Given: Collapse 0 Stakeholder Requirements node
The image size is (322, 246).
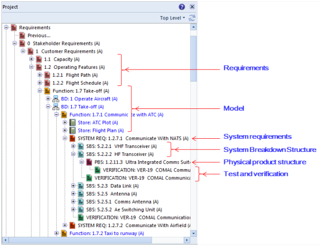Looking at the screenshot, I should click(14, 43).
